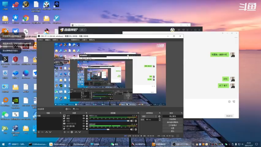Click the 300 ms duration input field
The width and height of the screenshot is (261, 147).
click(151, 120)
